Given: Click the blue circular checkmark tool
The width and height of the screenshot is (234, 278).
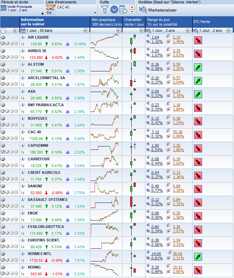Looking at the screenshot, I should (114, 9).
